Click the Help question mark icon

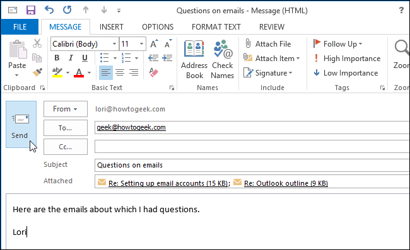[401, 10]
